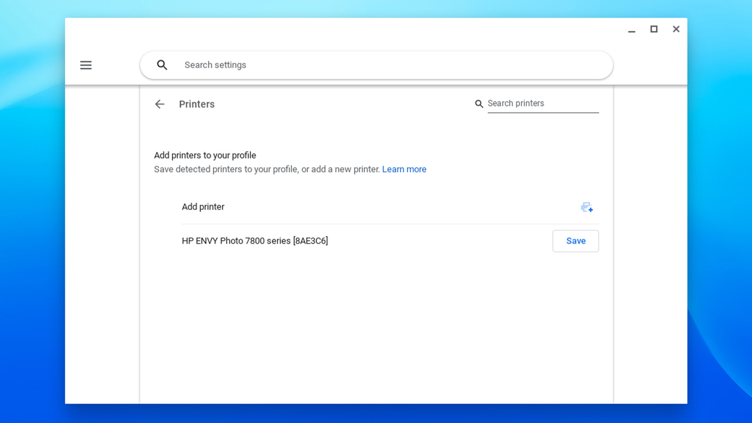This screenshot has height=423, width=752.
Task: Click the Learn more link
Action: coord(404,169)
